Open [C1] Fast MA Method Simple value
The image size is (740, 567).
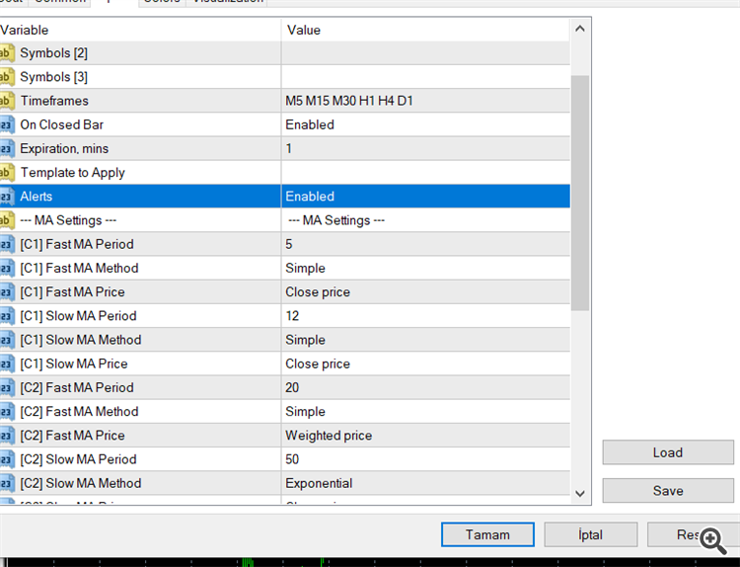tap(424, 268)
